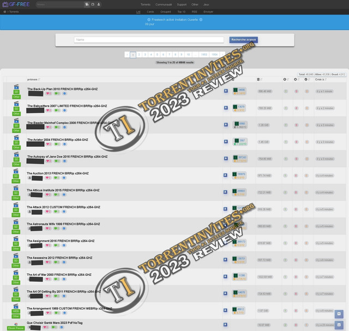Download The Back-Up Plan 2010 torrent

pos(225,91)
